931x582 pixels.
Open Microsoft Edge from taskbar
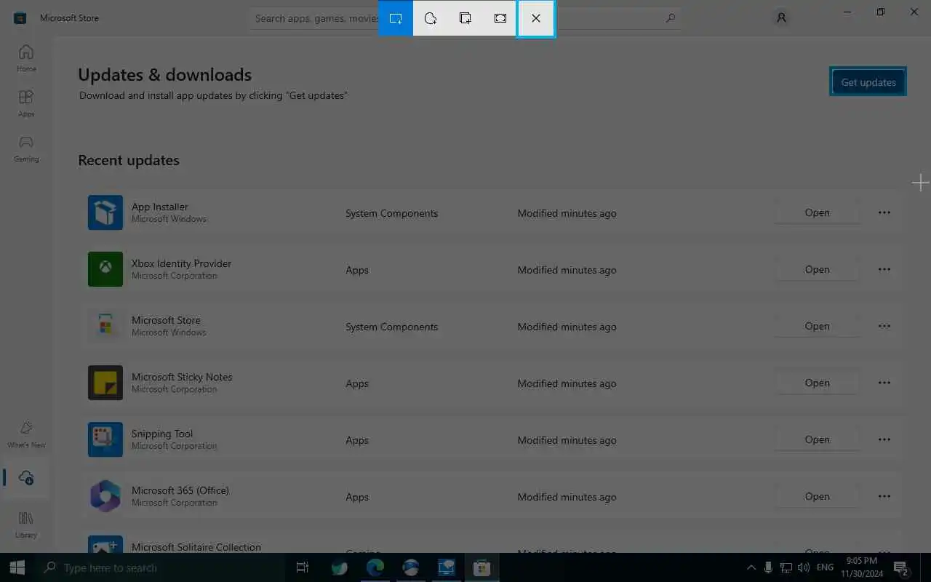(x=375, y=567)
